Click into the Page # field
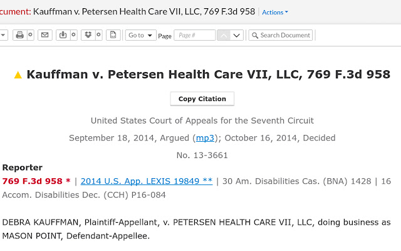The width and height of the screenshot is (401, 251). point(195,35)
